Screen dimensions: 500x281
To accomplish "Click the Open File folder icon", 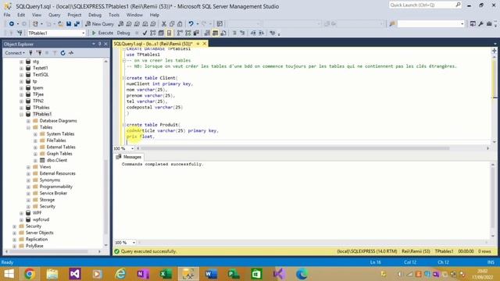I will click(60, 24).
